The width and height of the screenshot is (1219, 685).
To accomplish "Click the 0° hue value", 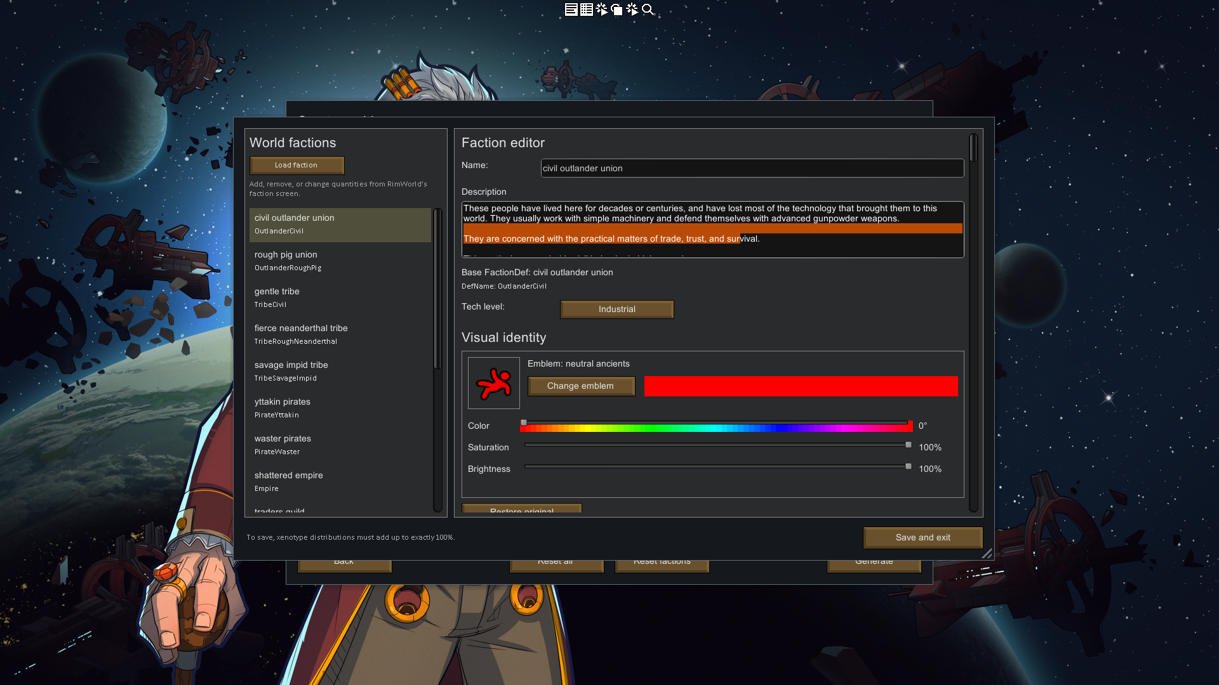I will pos(923,426).
